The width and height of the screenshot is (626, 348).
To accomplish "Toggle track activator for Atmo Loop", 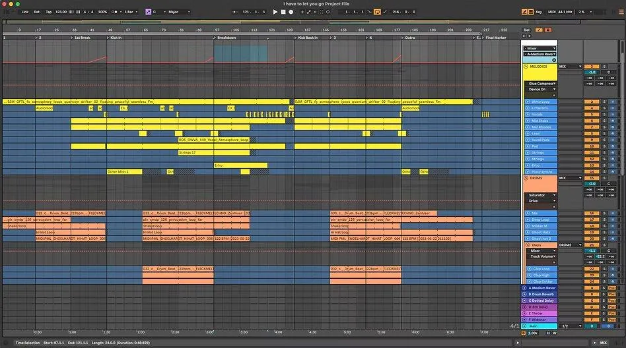I will (591, 102).
